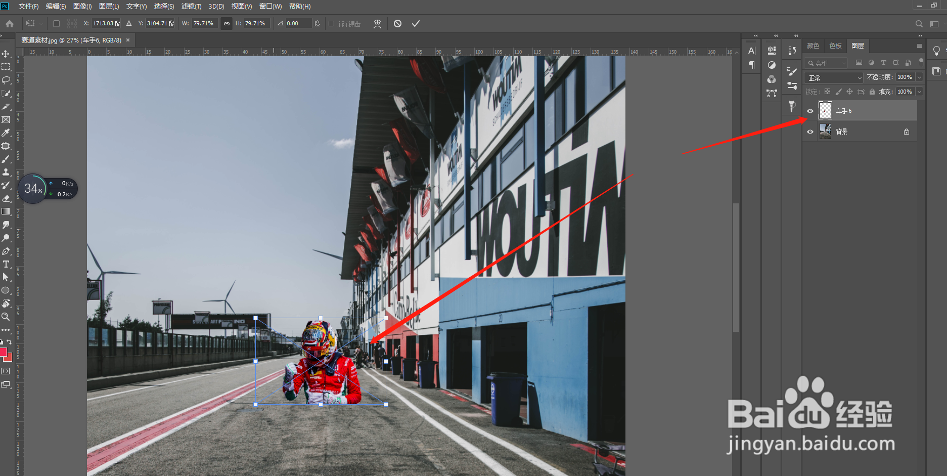Close the 赛道素材.jpg document tab
947x476 pixels.
coord(128,40)
